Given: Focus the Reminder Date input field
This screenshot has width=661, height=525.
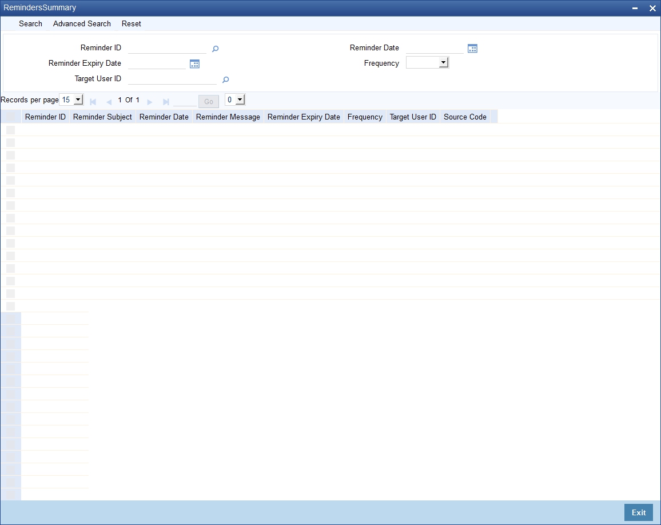Looking at the screenshot, I should [x=435, y=48].
